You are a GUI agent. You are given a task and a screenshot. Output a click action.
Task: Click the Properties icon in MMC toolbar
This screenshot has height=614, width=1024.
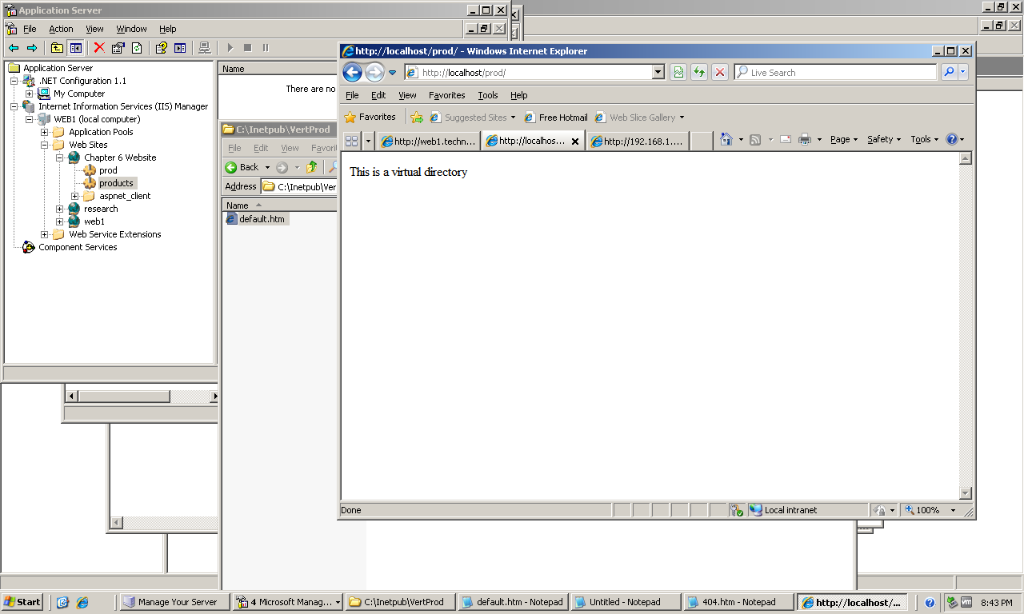click(x=118, y=48)
